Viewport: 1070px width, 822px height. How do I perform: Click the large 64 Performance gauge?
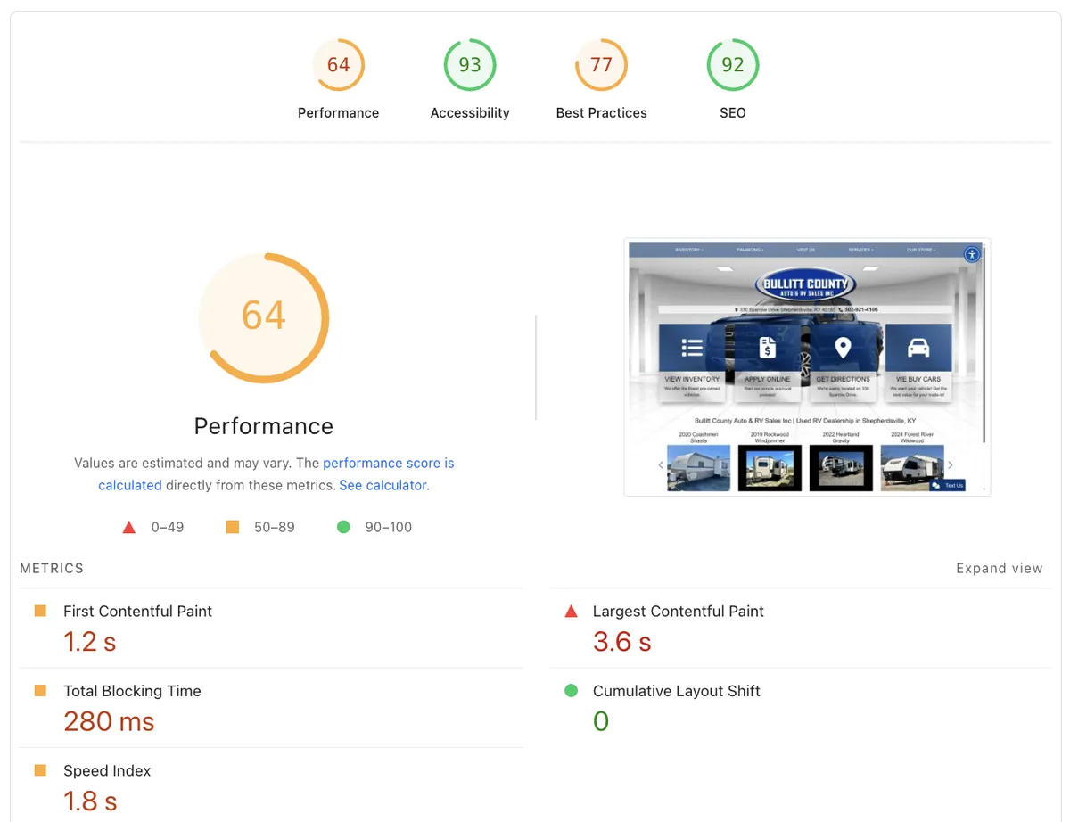[264, 317]
